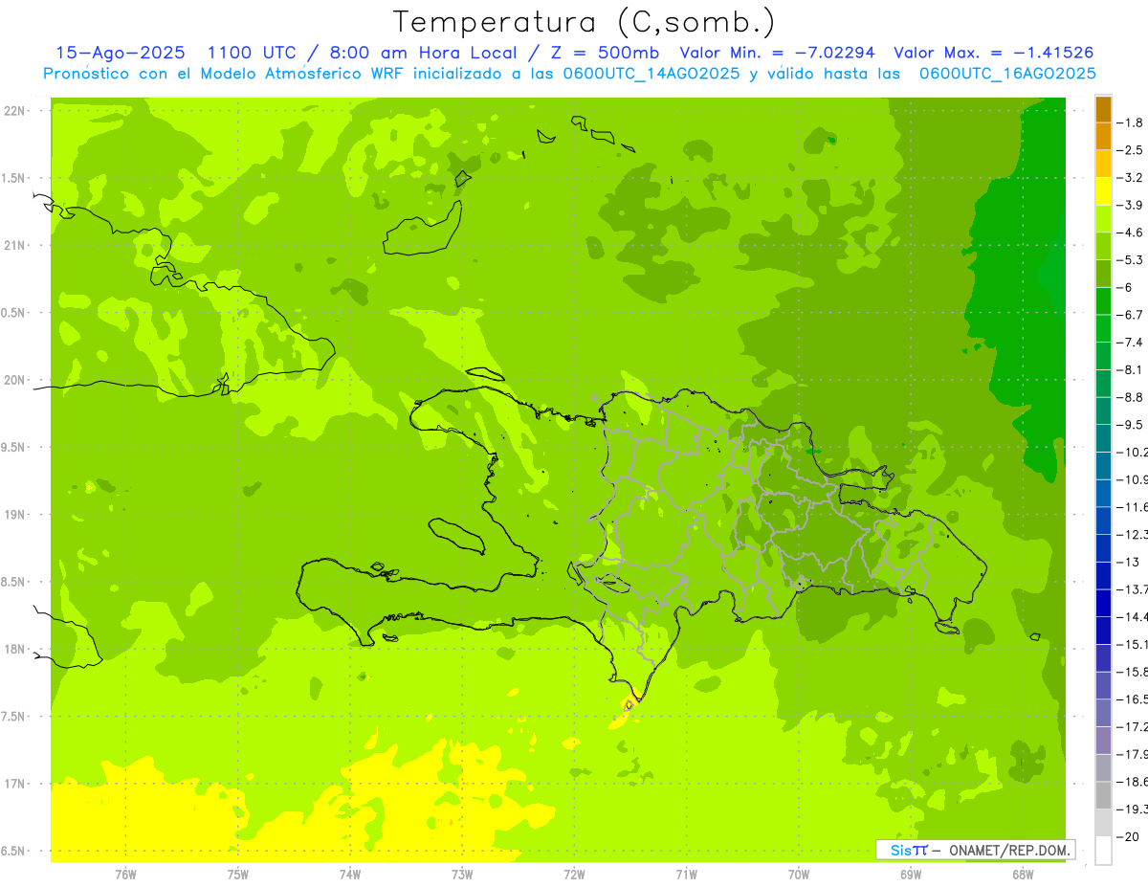Click the '70W' longitude axis label
Viewport: 1148px width, 887px height.
pyautogui.click(x=799, y=874)
